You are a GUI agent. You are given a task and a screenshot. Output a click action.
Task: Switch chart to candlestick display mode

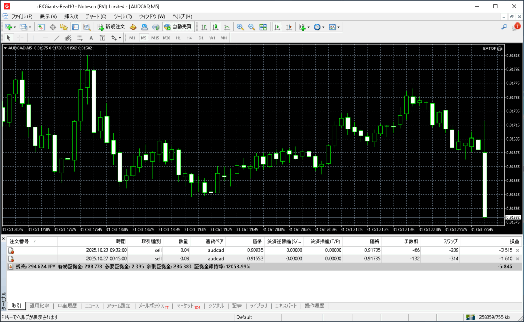coord(215,27)
